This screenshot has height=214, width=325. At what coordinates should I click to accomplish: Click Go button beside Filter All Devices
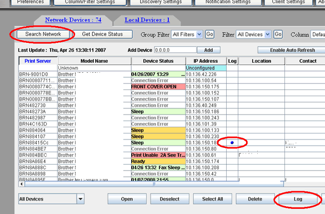(x=278, y=34)
